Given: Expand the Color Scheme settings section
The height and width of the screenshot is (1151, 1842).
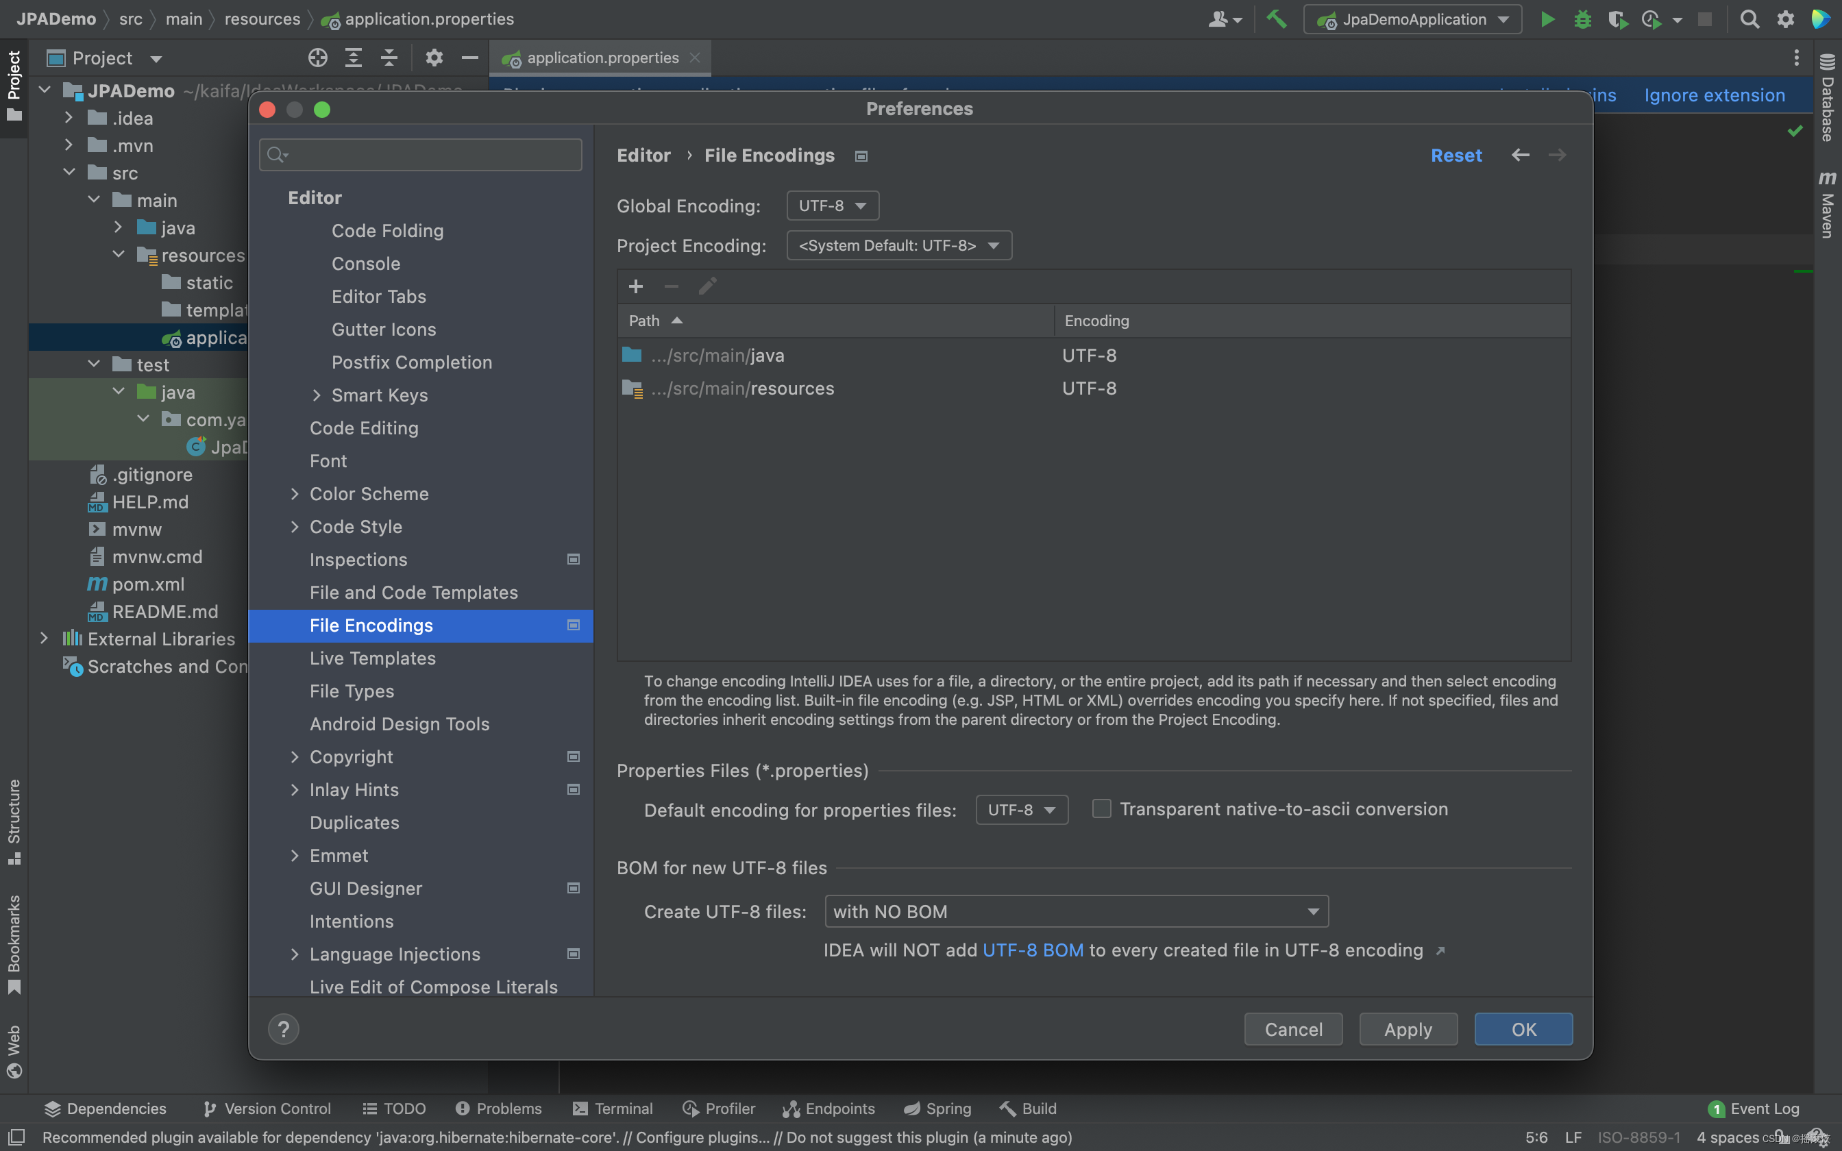Looking at the screenshot, I should pyautogui.click(x=293, y=493).
